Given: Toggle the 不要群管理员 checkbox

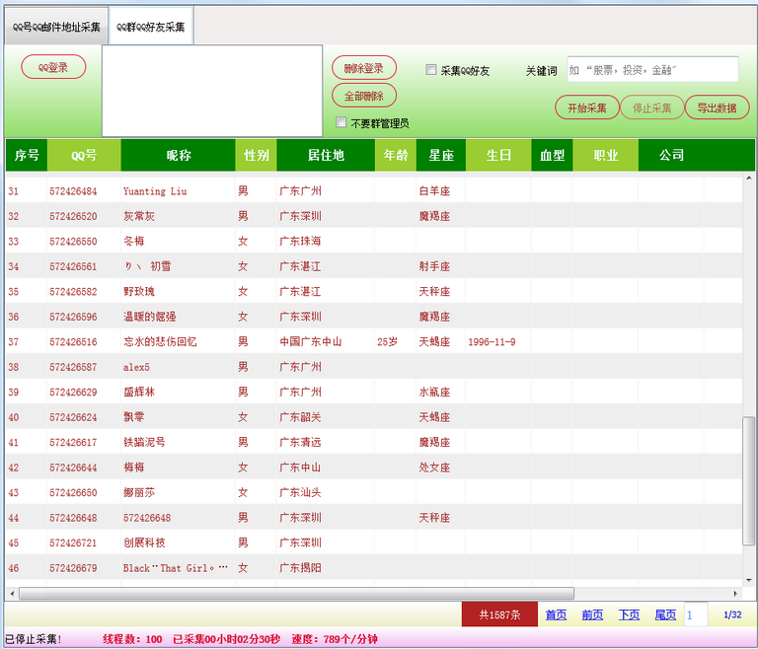Looking at the screenshot, I should coord(341,123).
